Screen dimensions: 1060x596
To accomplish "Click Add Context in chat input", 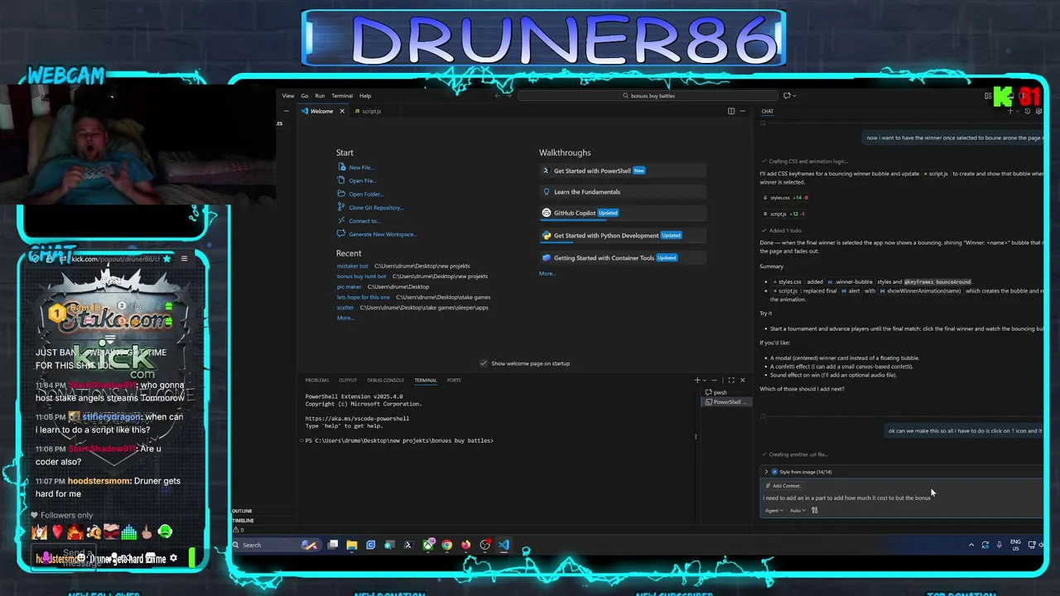I will 785,486.
